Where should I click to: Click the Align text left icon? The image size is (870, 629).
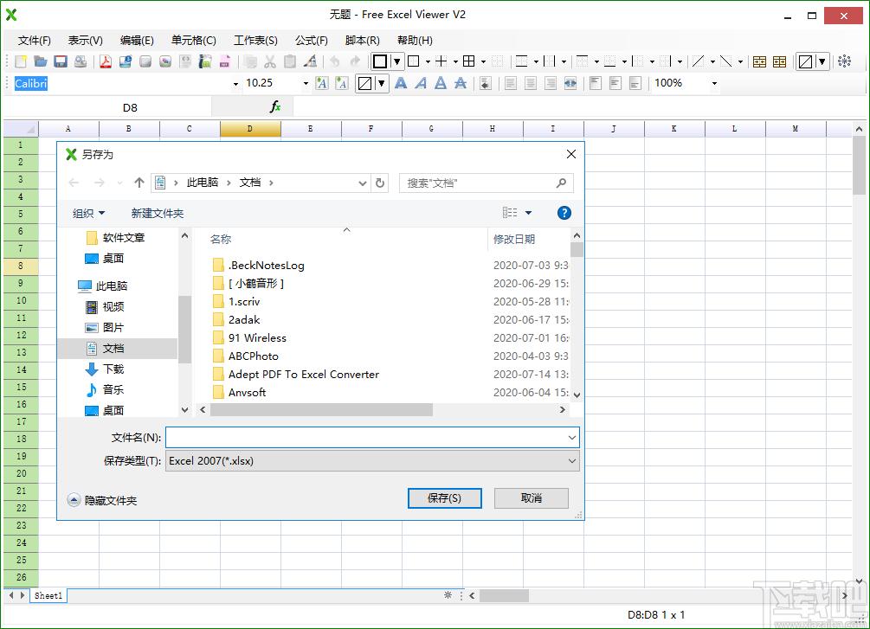point(511,83)
